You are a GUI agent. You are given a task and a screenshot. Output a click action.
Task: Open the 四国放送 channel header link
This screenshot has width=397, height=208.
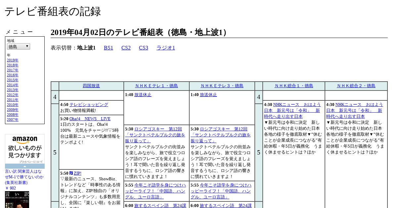pyautogui.click(x=91, y=86)
